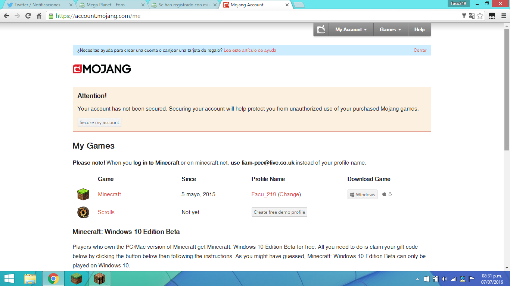Screen dimensions: 510x286
Task: Download Minecraft for Linux via the penguin icon
Action: [390, 194]
